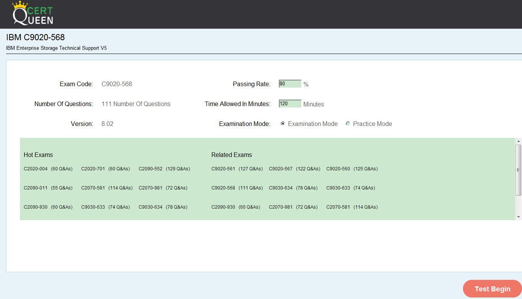This screenshot has width=522, height=299.
Task: Click "111 Number Of Questions" value
Action: point(136,104)
